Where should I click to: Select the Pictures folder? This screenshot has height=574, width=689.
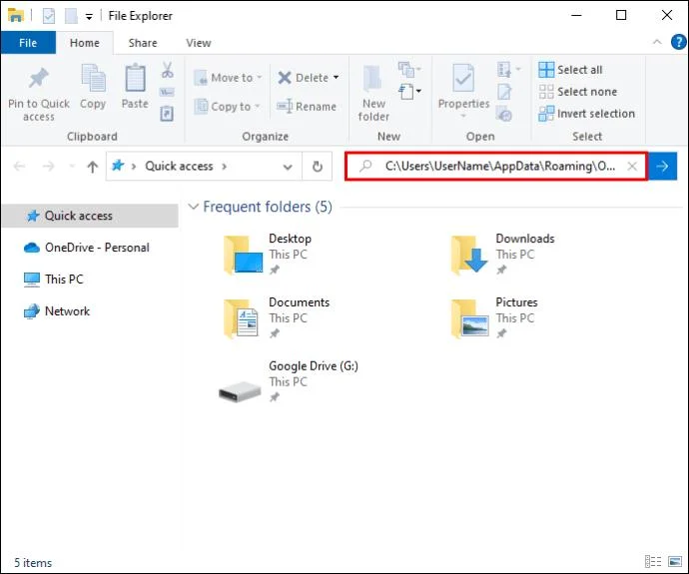coord(494,318)
